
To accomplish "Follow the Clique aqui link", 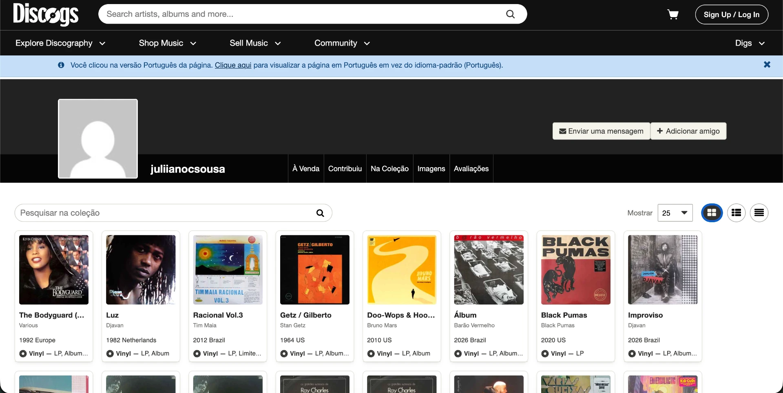I will coord(233,65).
